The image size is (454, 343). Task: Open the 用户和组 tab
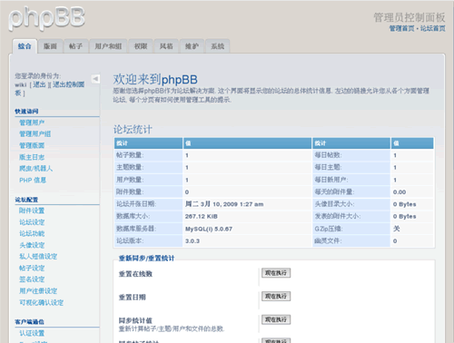click(x=108, y=46)
